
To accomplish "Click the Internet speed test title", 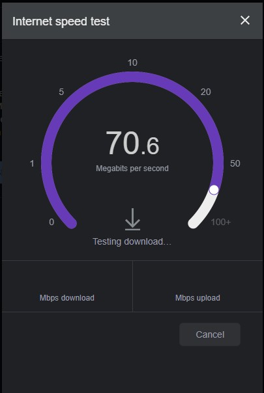I will tap(61, 21).
